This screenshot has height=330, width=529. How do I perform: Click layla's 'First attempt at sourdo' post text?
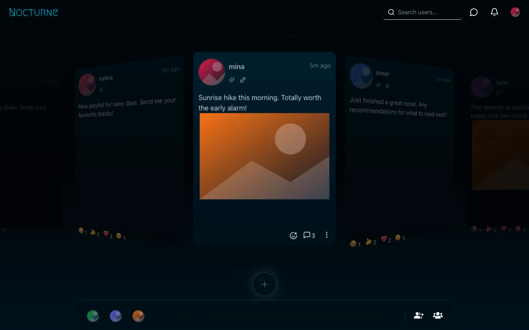click(x=500, y=111)
